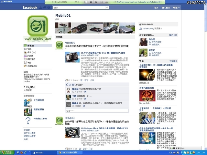Image resolution: width=207 pixels, height=155 pixels.
Task: Open the player dropdown beside the 00:31 timer
Action: pos(86,2)
